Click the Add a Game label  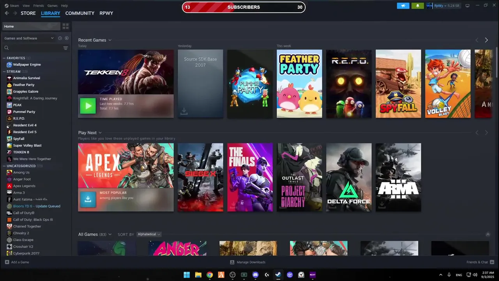[x=20, y=262]
